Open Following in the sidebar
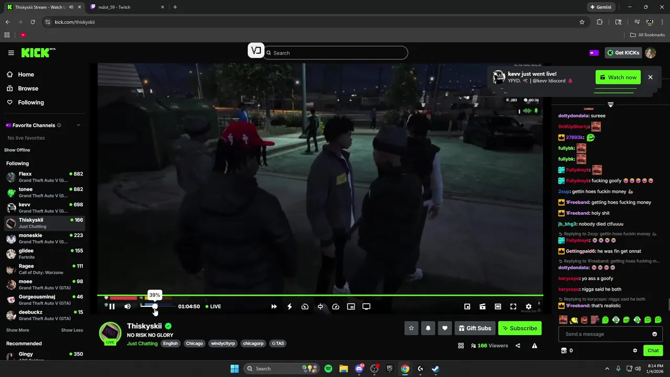The height and width of the screenshot is (377, 670). [25, 103]
